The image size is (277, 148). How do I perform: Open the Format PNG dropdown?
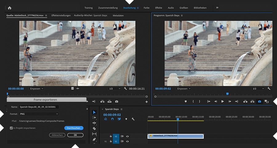point(39,114)
